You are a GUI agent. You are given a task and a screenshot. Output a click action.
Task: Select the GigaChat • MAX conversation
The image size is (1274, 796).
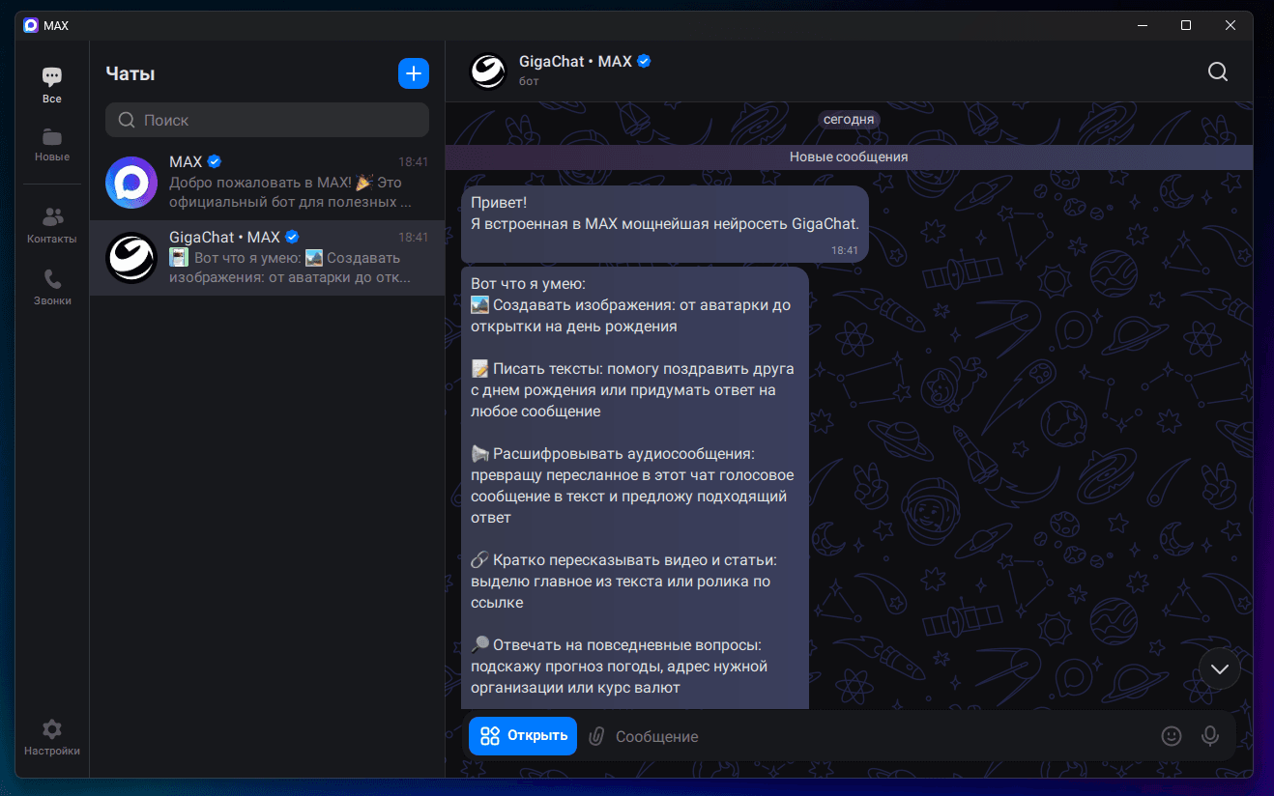point(267,257)
